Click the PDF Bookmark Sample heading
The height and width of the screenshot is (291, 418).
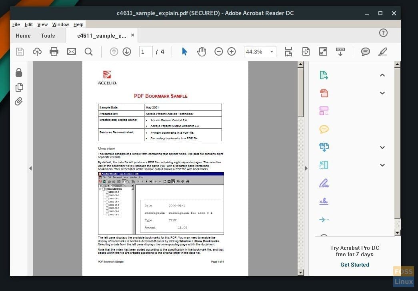pyautogui.click(x=161, y=96)
